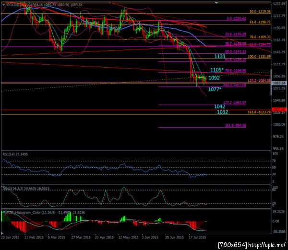
Task: Click the cyan 1105* price annotation
Action: [x=217, y=70]
